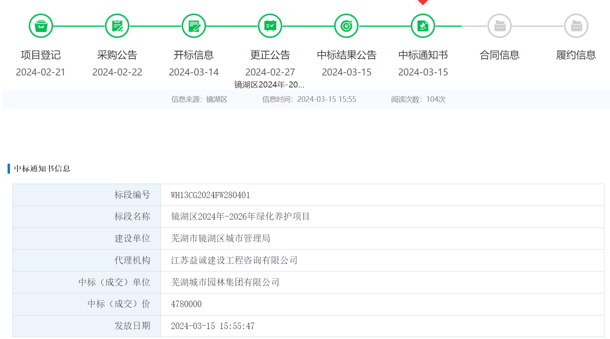Switch to the 采购公告 label
This screenshot has width=610, height=339.
pos(117,55)
